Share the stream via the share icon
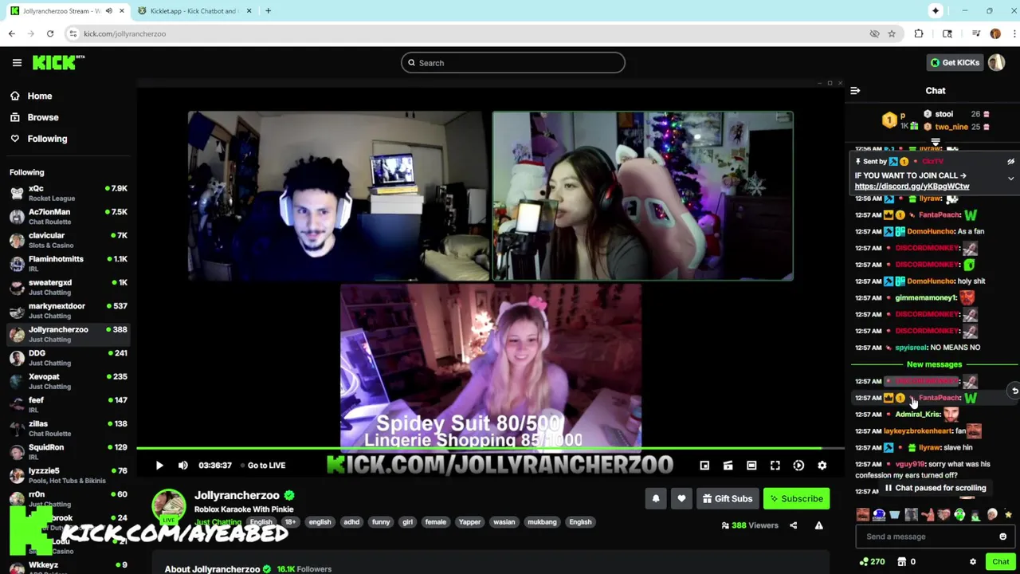This screenshot has height=574, width=1020. point(793,525)
